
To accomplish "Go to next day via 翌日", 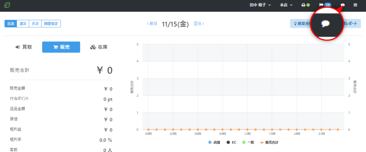I will 199,24.
